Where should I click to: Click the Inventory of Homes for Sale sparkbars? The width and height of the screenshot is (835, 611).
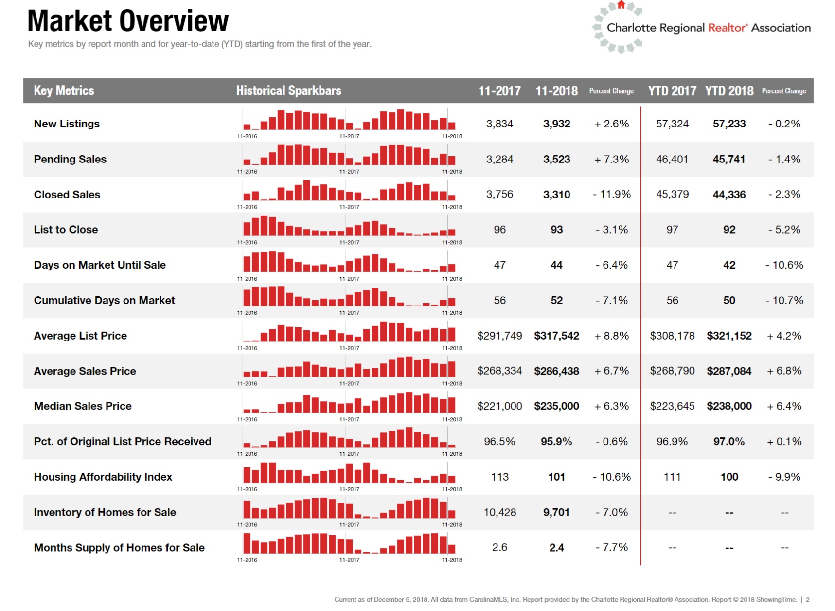[349, 509]
